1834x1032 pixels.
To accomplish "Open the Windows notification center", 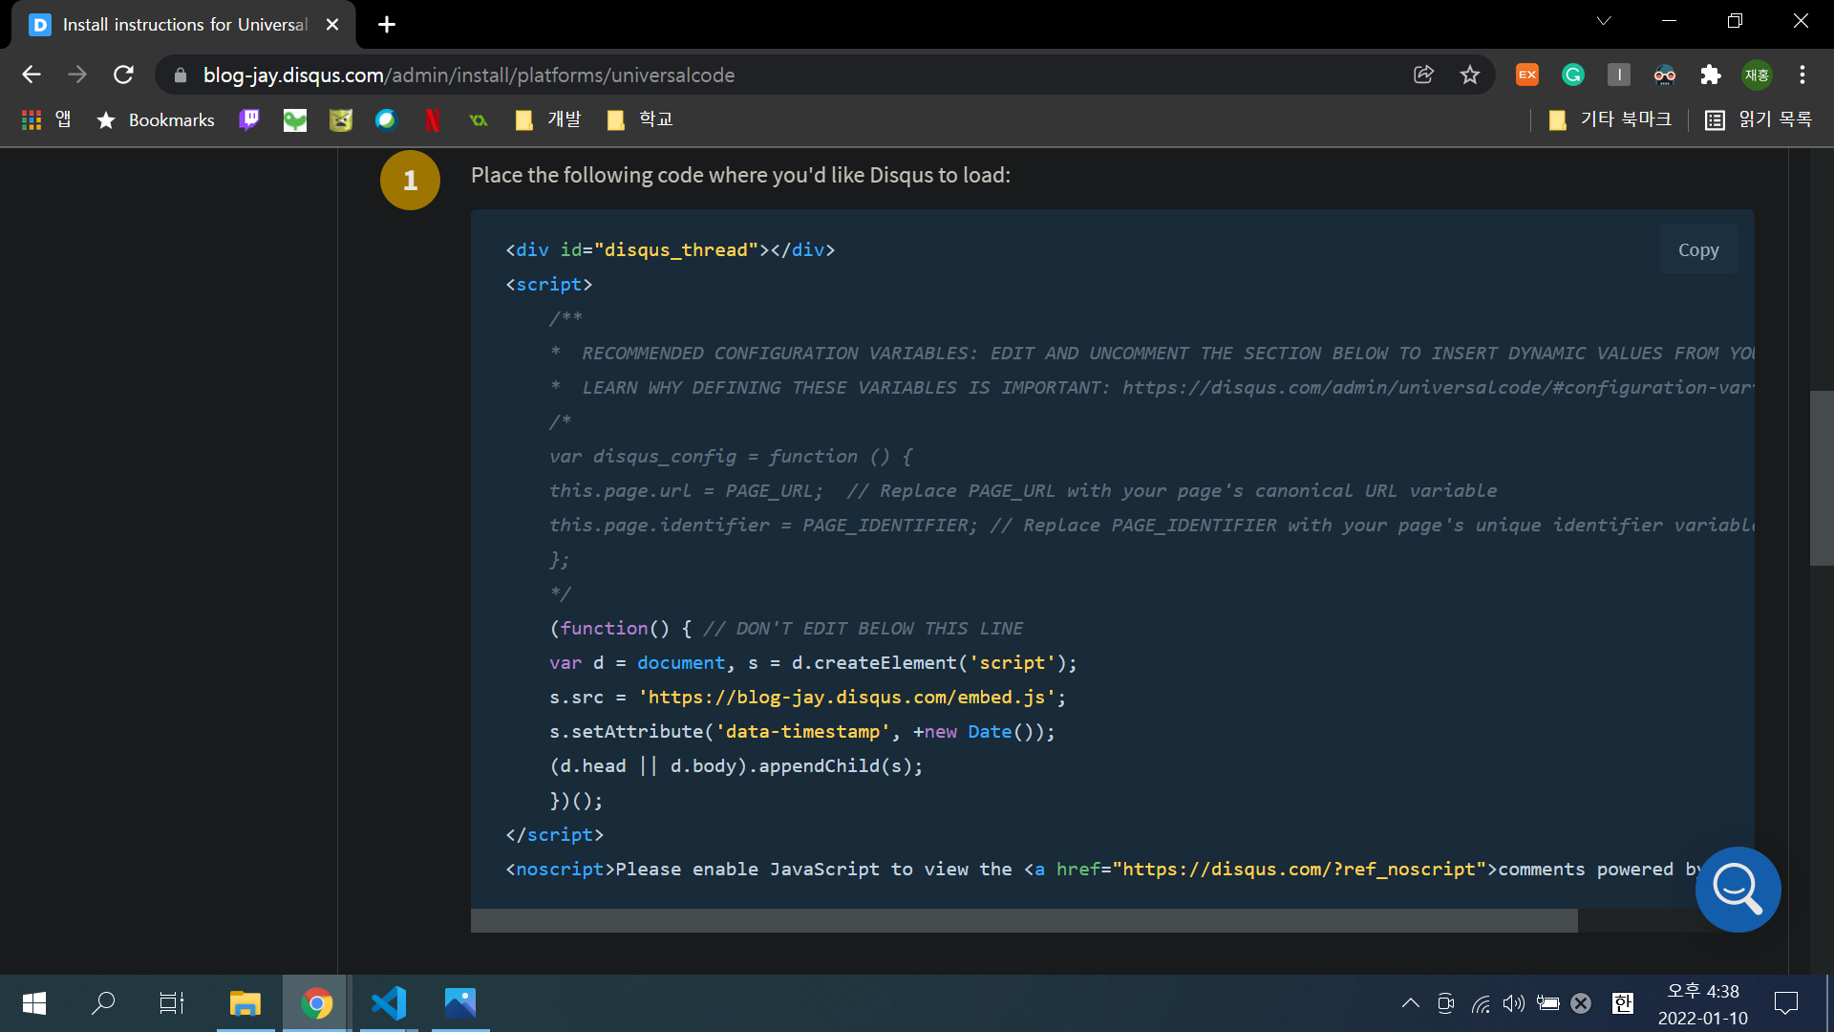I will (x=1785, y=1003).
